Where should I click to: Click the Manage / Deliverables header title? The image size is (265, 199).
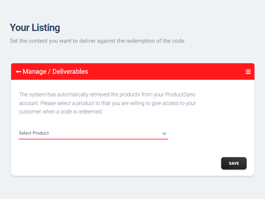pyautogui.click(x=55, y=72)
